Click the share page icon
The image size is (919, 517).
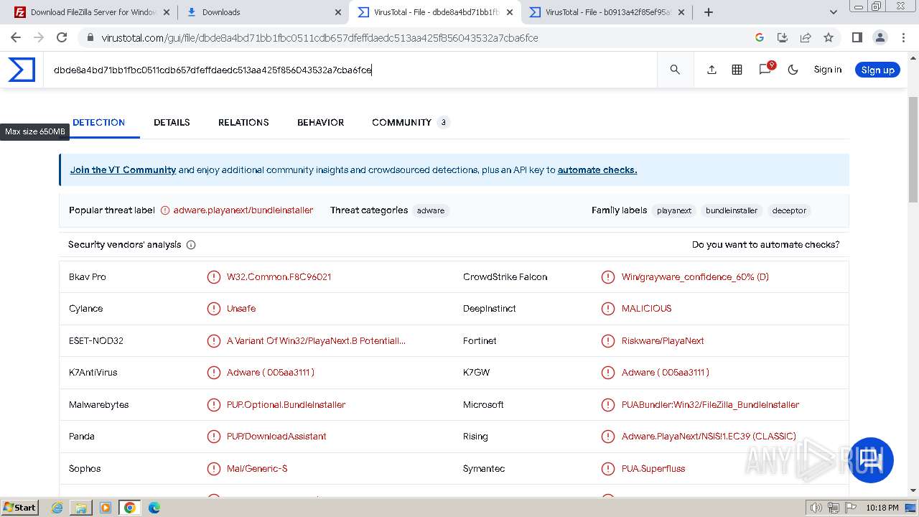[x=806, y=37]
